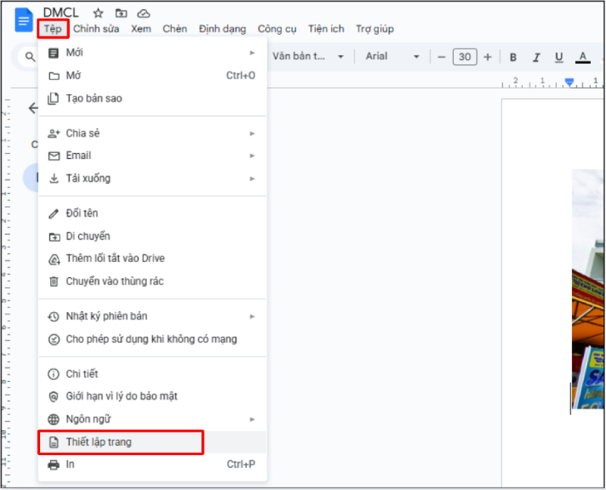Screen dimensions: 606x490
Task: Expand the Chia sẻ submenu
Action: point(151,133)
